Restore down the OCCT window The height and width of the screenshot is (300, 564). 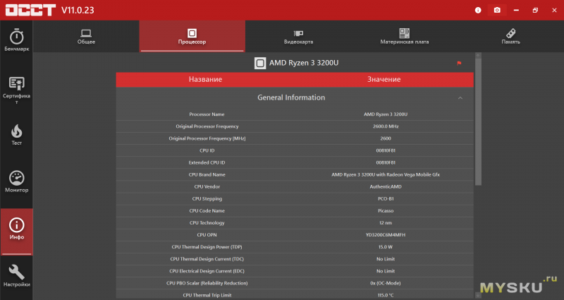click(x=535, y=10)
